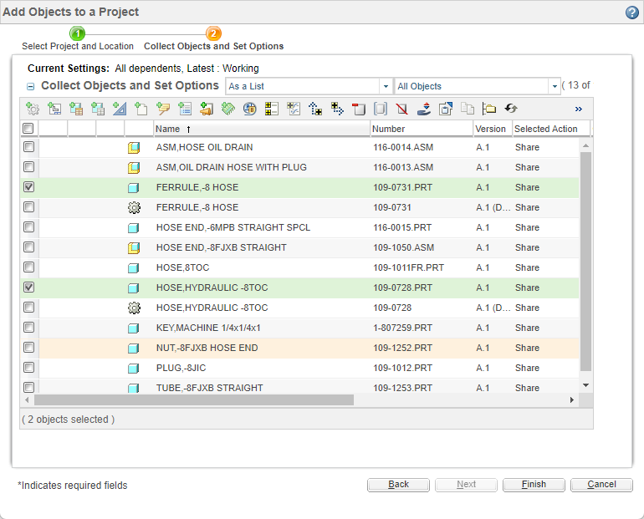Screen dimensions: 644x519
Task: Click the blue triangle ruler with plus icon
Action: coord(120,109)
